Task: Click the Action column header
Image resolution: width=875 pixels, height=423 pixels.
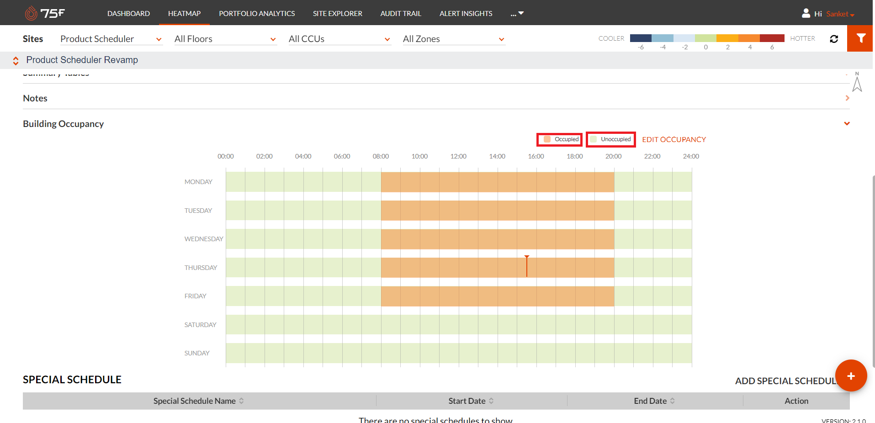Action: (x=796, y=401)
